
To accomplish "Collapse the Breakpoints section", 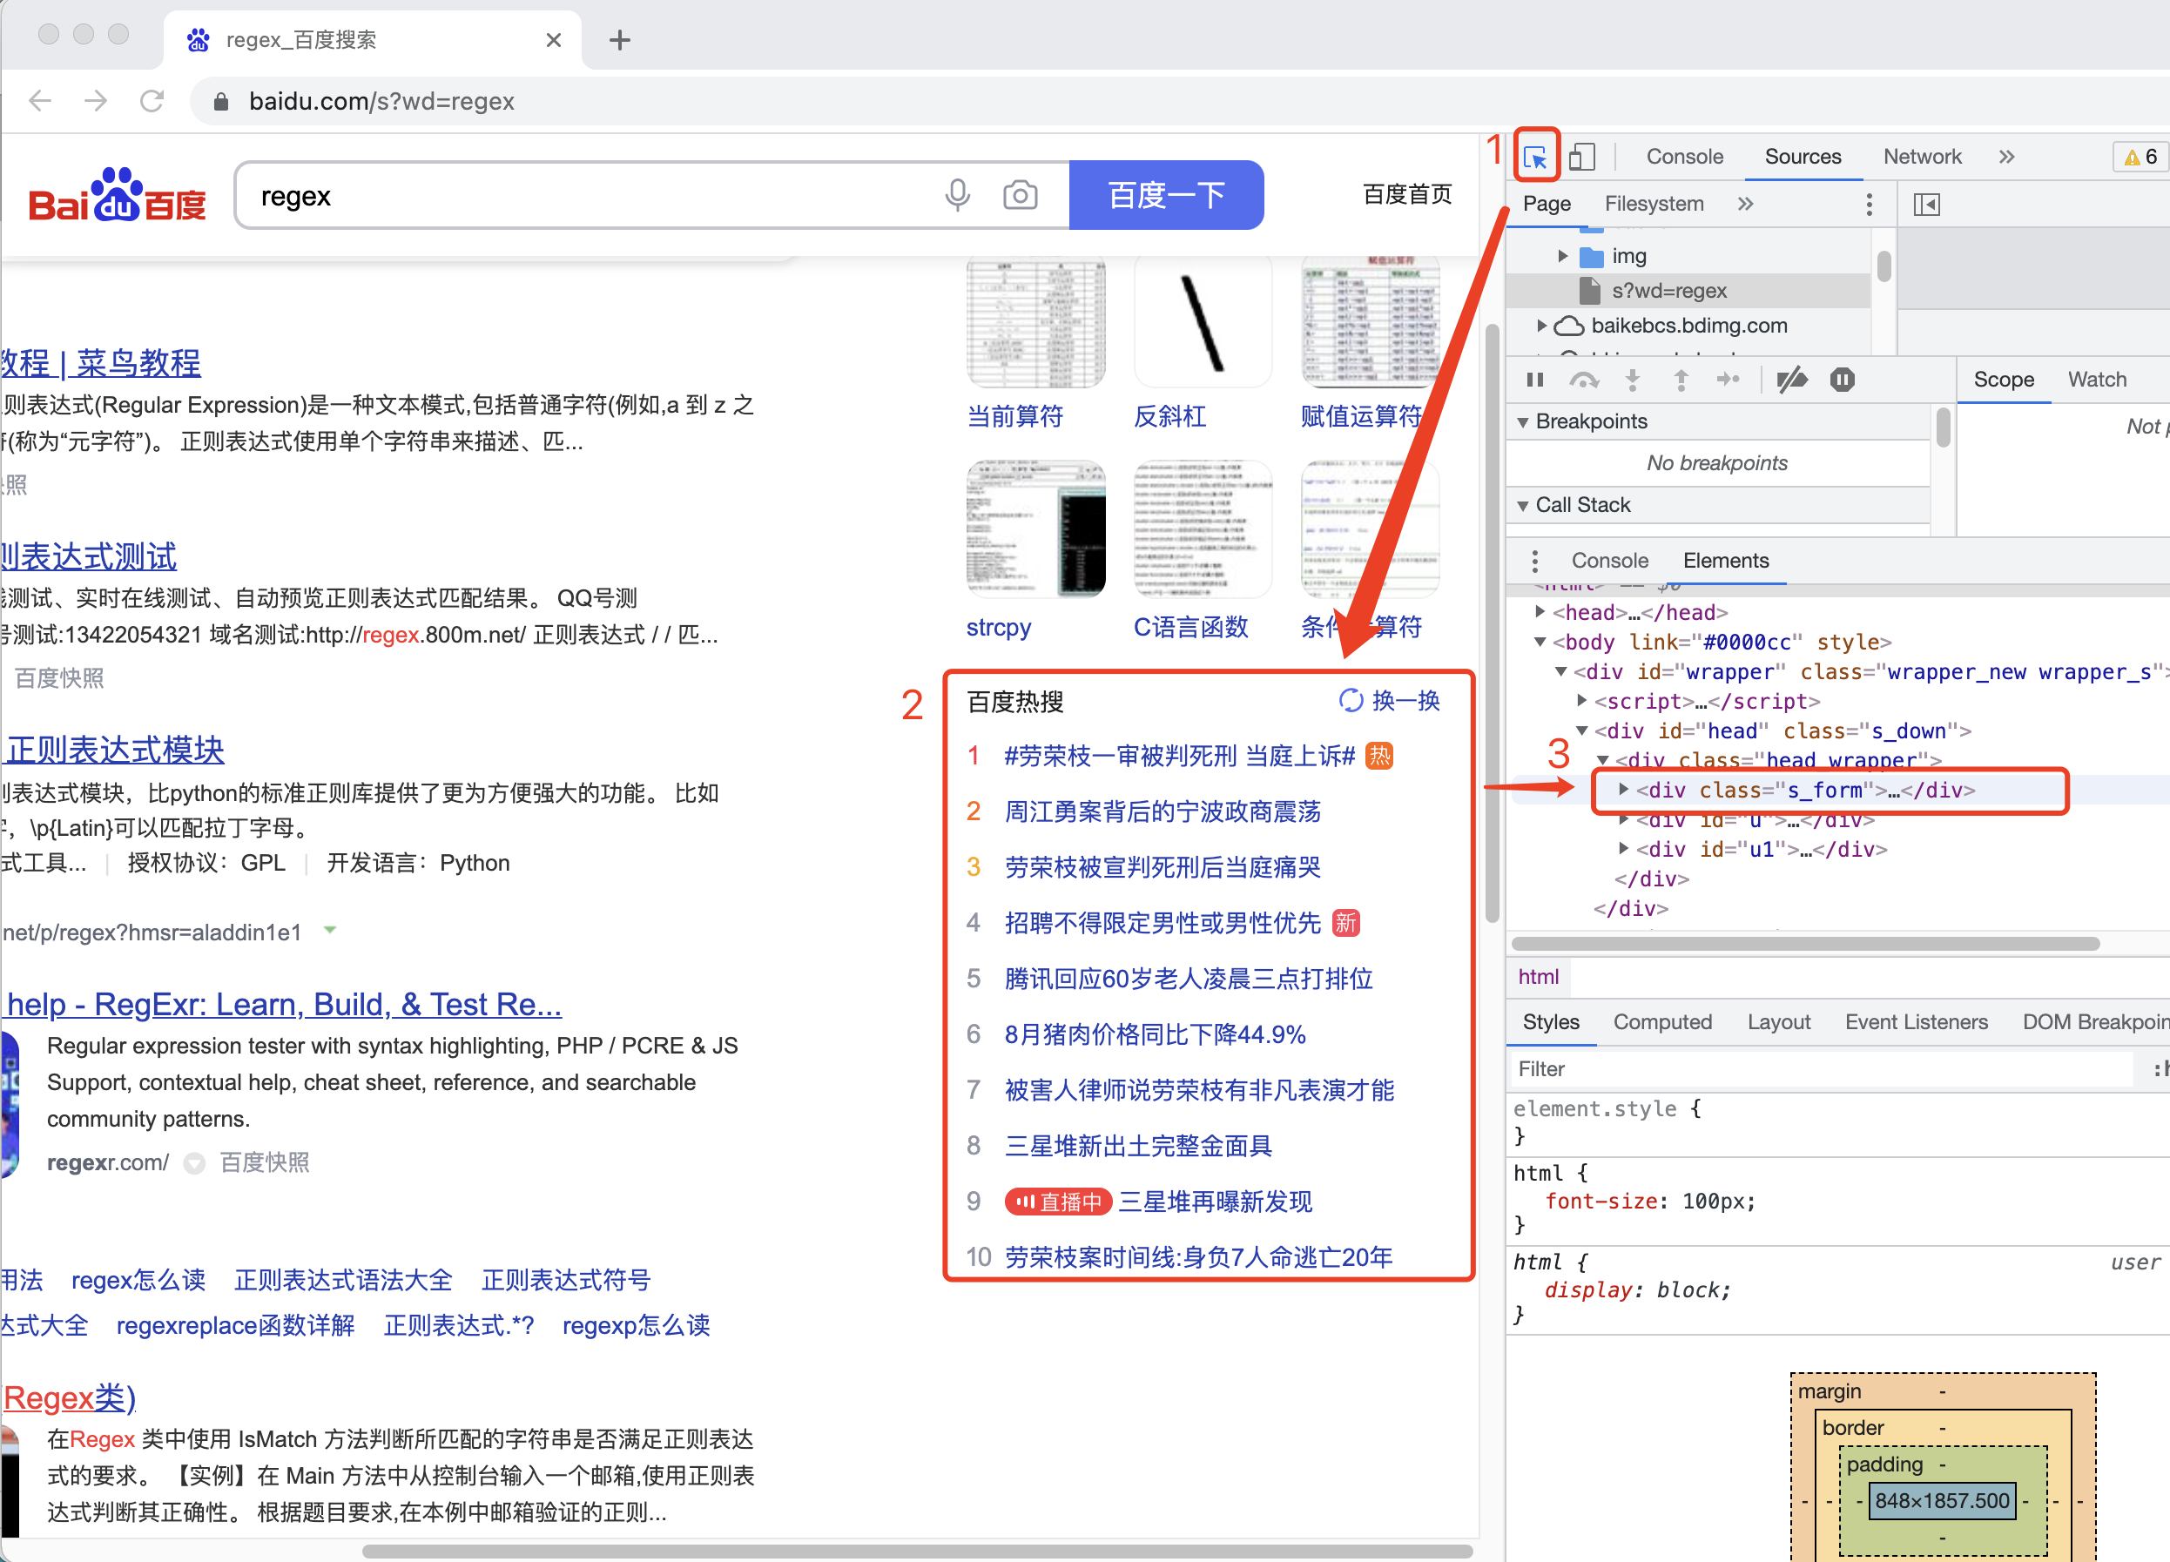I will pyautogui.click(x=1522, y=421).
